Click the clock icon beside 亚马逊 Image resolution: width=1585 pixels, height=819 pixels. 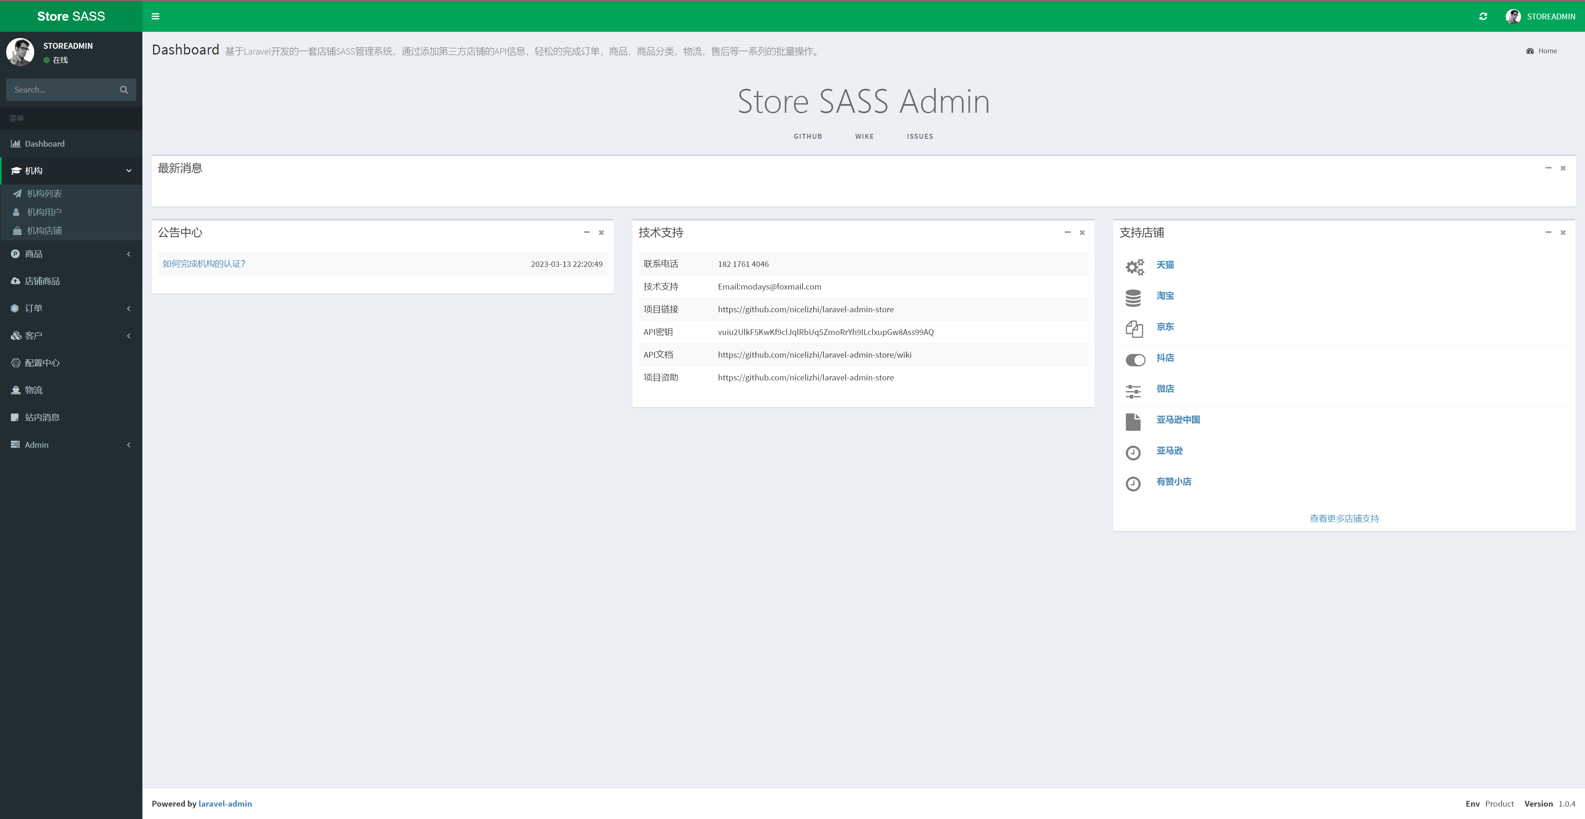[1133, 453]
